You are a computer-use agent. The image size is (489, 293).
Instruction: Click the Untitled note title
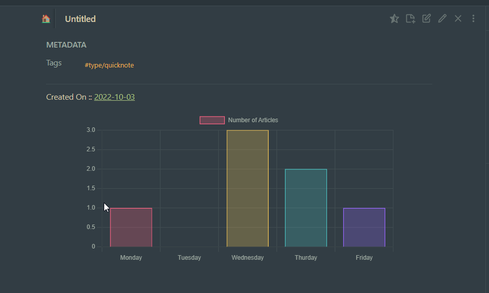click(x=80, y=19)
